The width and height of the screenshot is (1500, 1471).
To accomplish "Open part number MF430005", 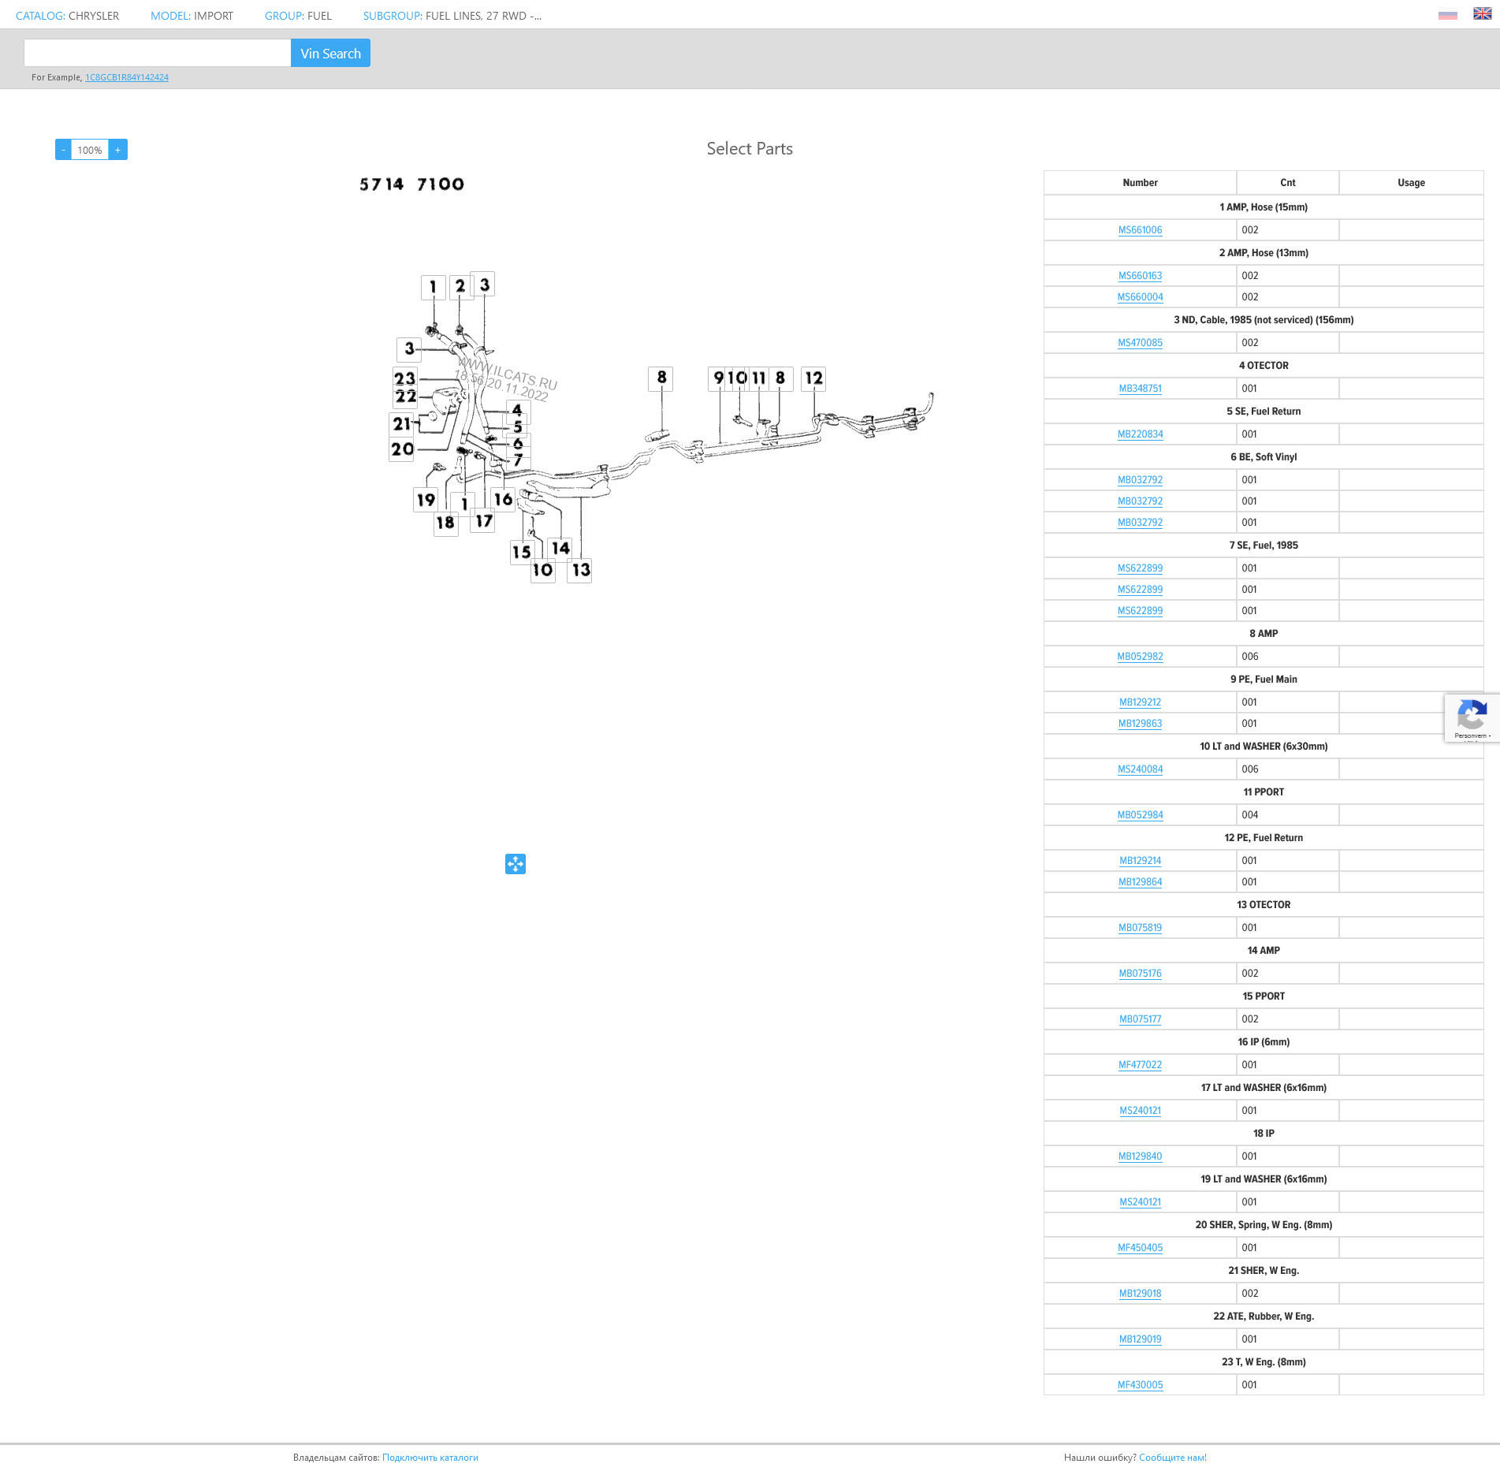I will 1140,1385.
